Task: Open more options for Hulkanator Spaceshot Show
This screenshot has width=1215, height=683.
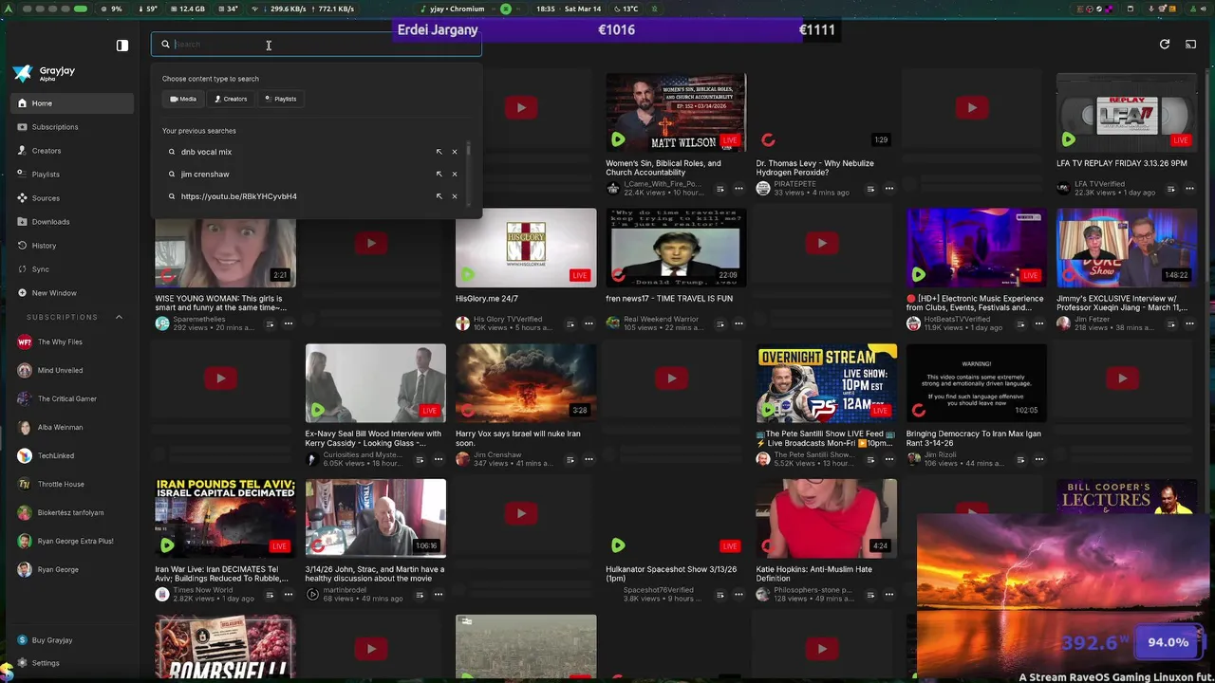Action: tap(738, 595)
